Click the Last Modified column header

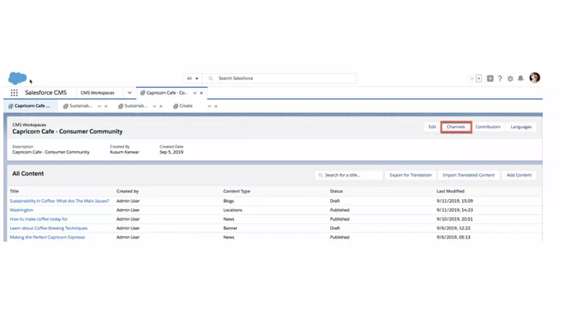450,191
